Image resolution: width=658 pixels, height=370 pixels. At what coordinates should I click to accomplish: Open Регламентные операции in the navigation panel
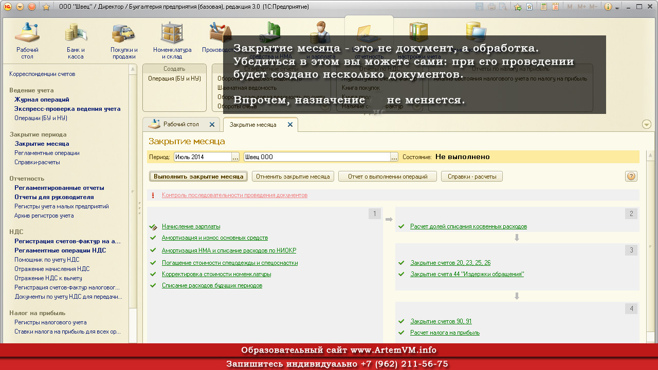[47, 153]
